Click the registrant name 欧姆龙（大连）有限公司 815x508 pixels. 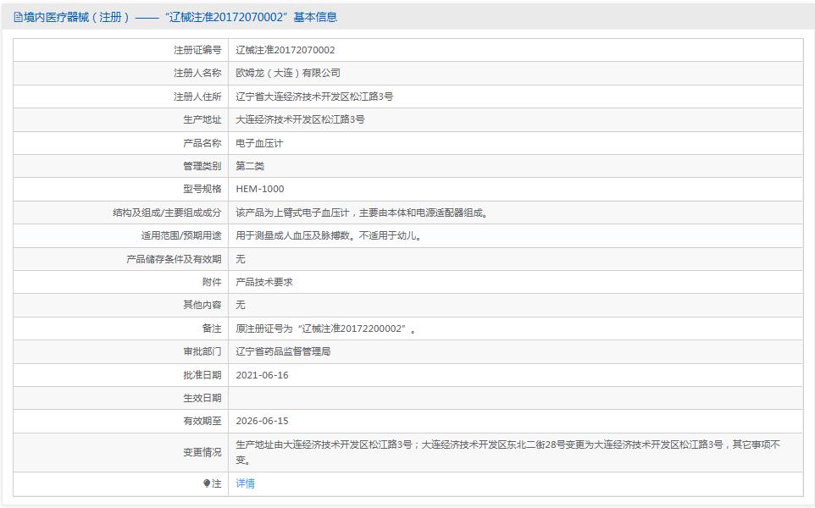coord(288,73)
